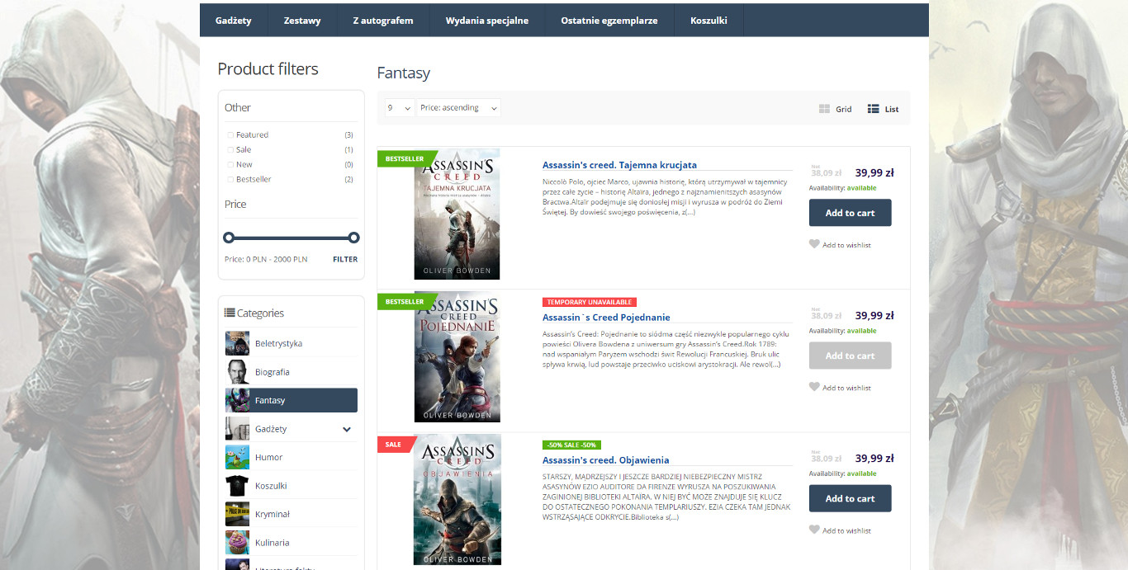Image resolution: width=1128 pixels, height=570 pixels.
Task: Click the Humor category icon
Action: pos(237,457)
